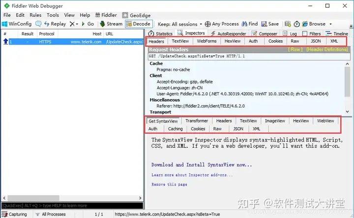Click the Replay toolbar icon

tap(47, 24)
